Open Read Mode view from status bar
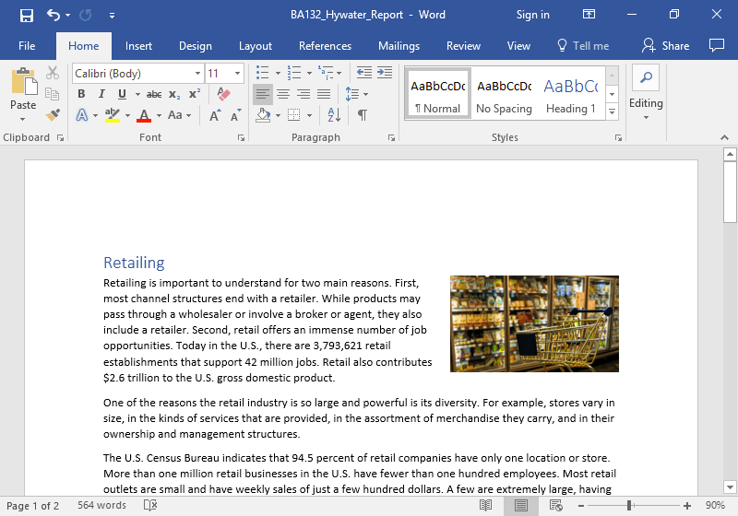This screenshot has height=516, width=738. (x=486, y=506)
